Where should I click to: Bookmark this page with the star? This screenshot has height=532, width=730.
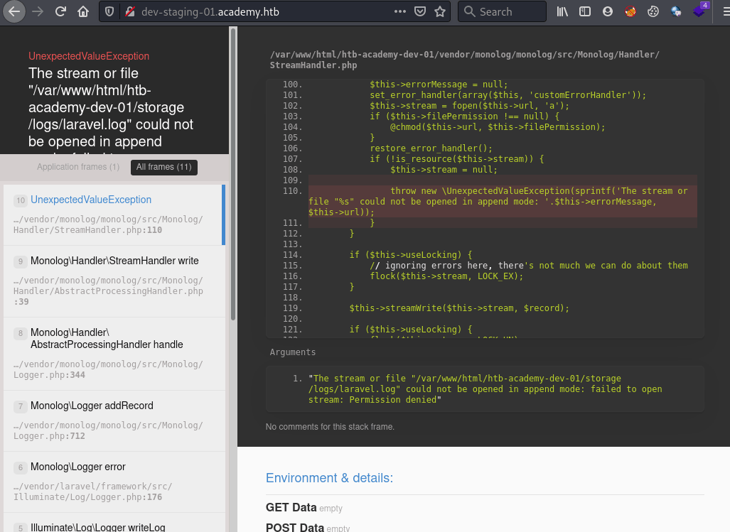pos(440,11)
